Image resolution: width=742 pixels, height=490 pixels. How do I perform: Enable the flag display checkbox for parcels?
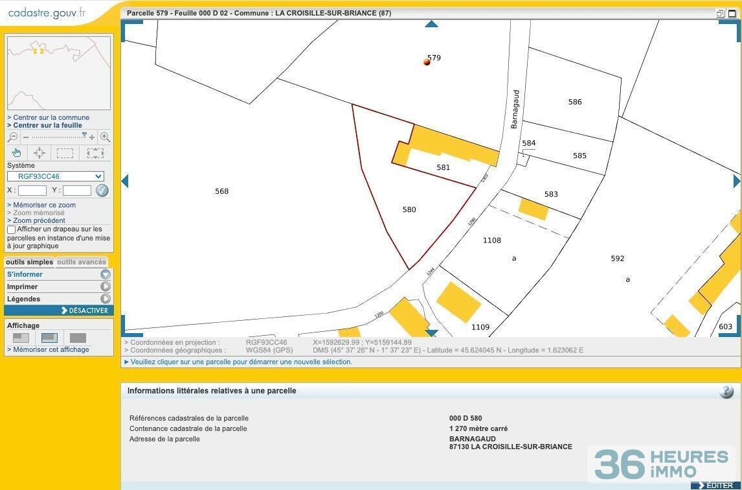click(11, 229)
